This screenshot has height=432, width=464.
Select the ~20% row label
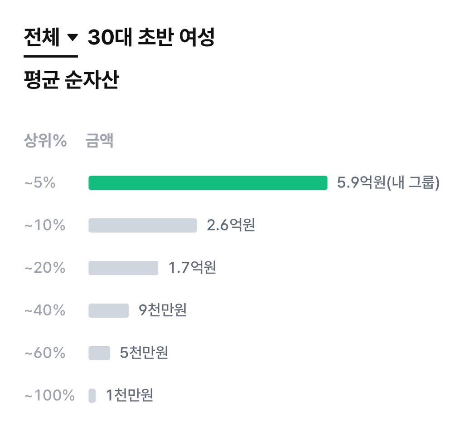click(x=44, y=268)
